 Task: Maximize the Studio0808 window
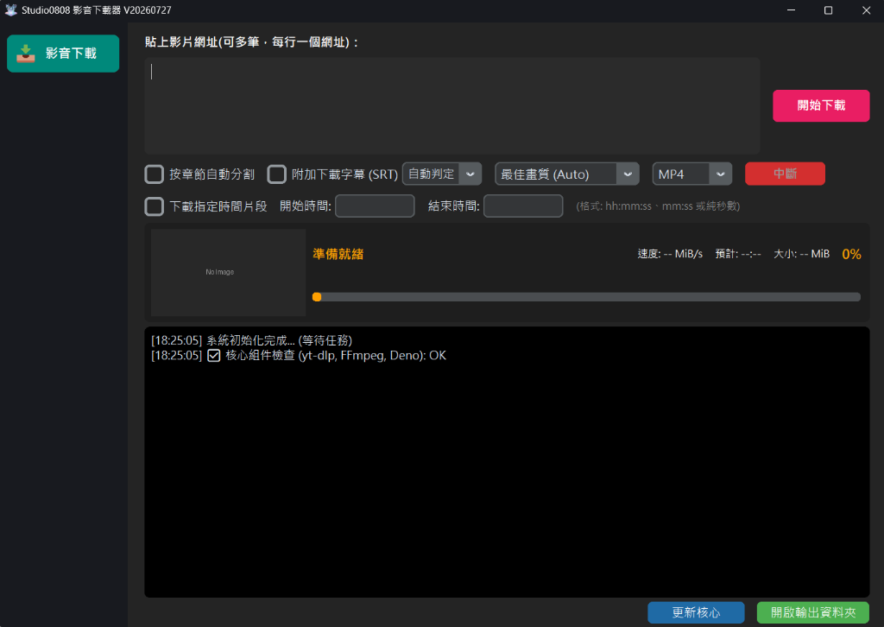[x=828, y=10]
